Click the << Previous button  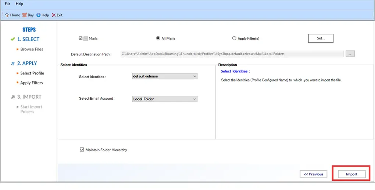(x=313, y=174)
